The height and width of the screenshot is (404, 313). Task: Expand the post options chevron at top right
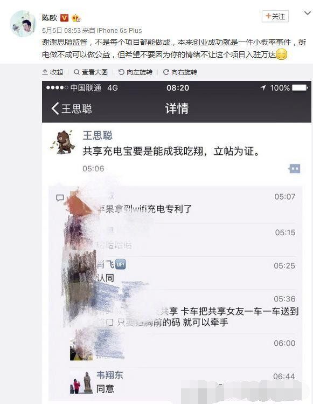[x=307, y=13]
